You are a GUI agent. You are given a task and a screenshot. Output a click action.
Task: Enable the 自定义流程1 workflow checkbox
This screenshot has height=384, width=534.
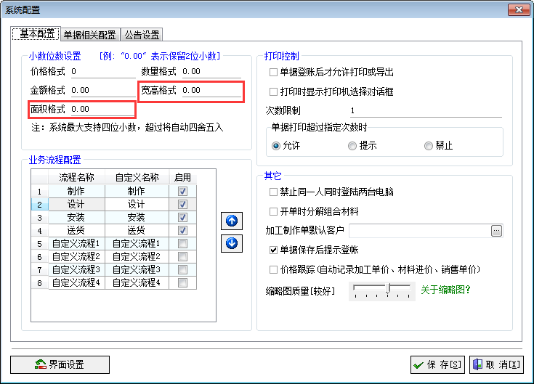click(x=183, y=244)
